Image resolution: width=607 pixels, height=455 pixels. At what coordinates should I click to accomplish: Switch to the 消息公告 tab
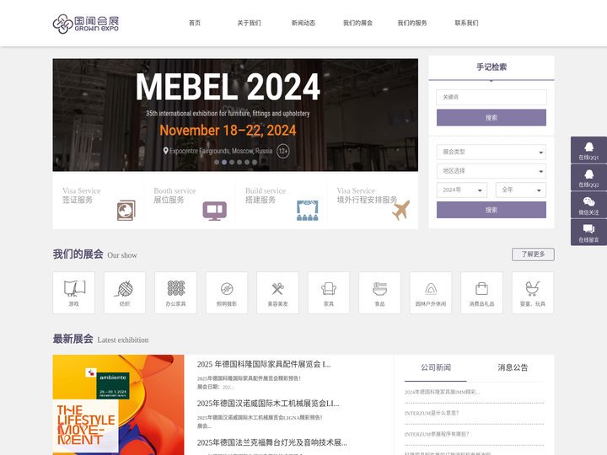pyautogui.click(x=513, y=367)
